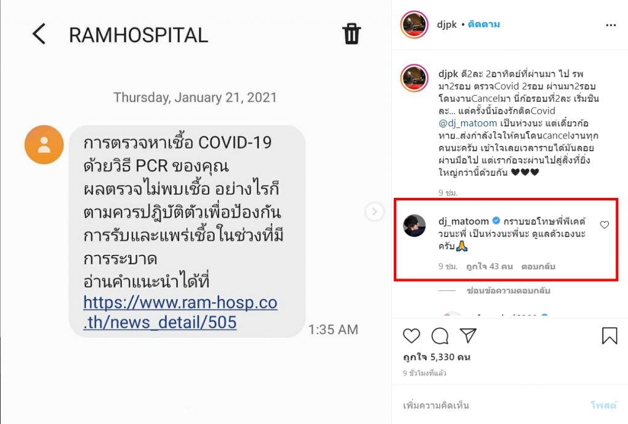628x424 pixels.
Task: Like the post with the heart icon
Action: point(412,336)
